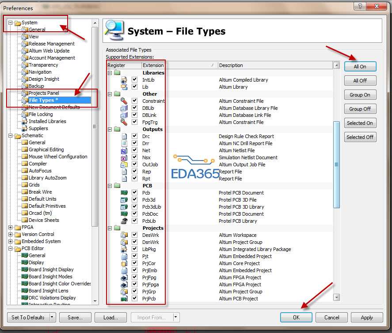Toggle the PrjGrp extension checkbox
Viewport: 392px width, 333px height.
pyautogui.click(x=134, y=291)
